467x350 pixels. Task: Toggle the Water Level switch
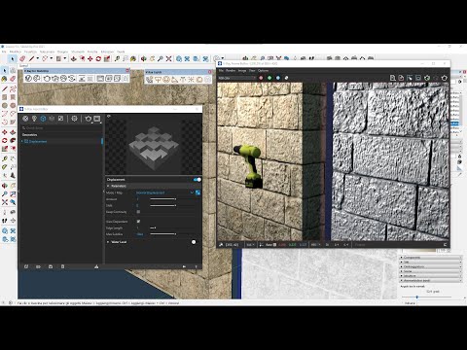point(194,242)
